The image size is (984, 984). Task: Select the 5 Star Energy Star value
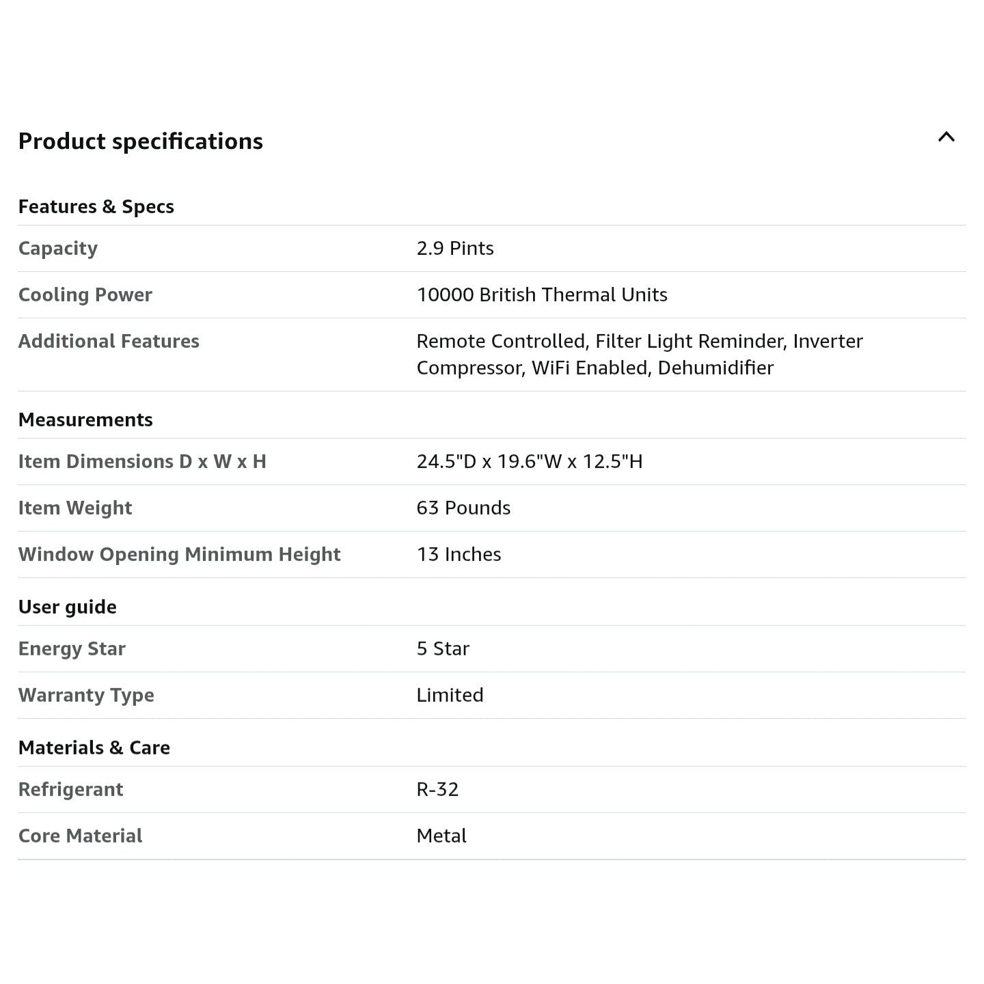443,648
